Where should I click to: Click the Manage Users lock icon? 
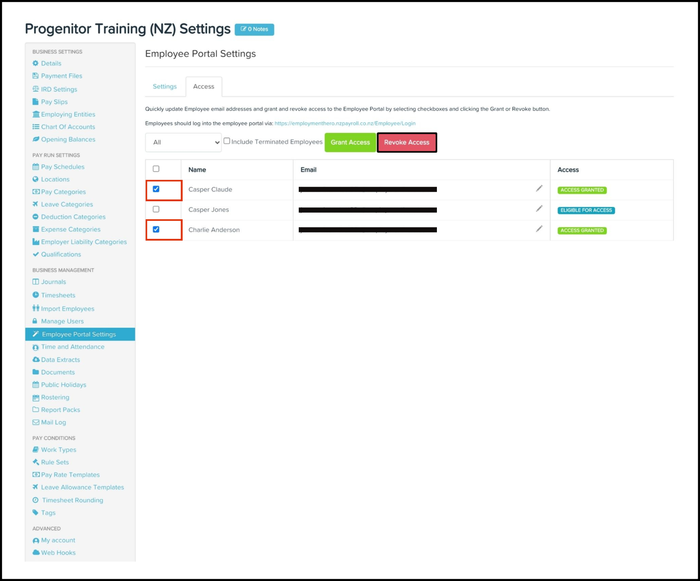pyautogui.click(x=35, y=321)
